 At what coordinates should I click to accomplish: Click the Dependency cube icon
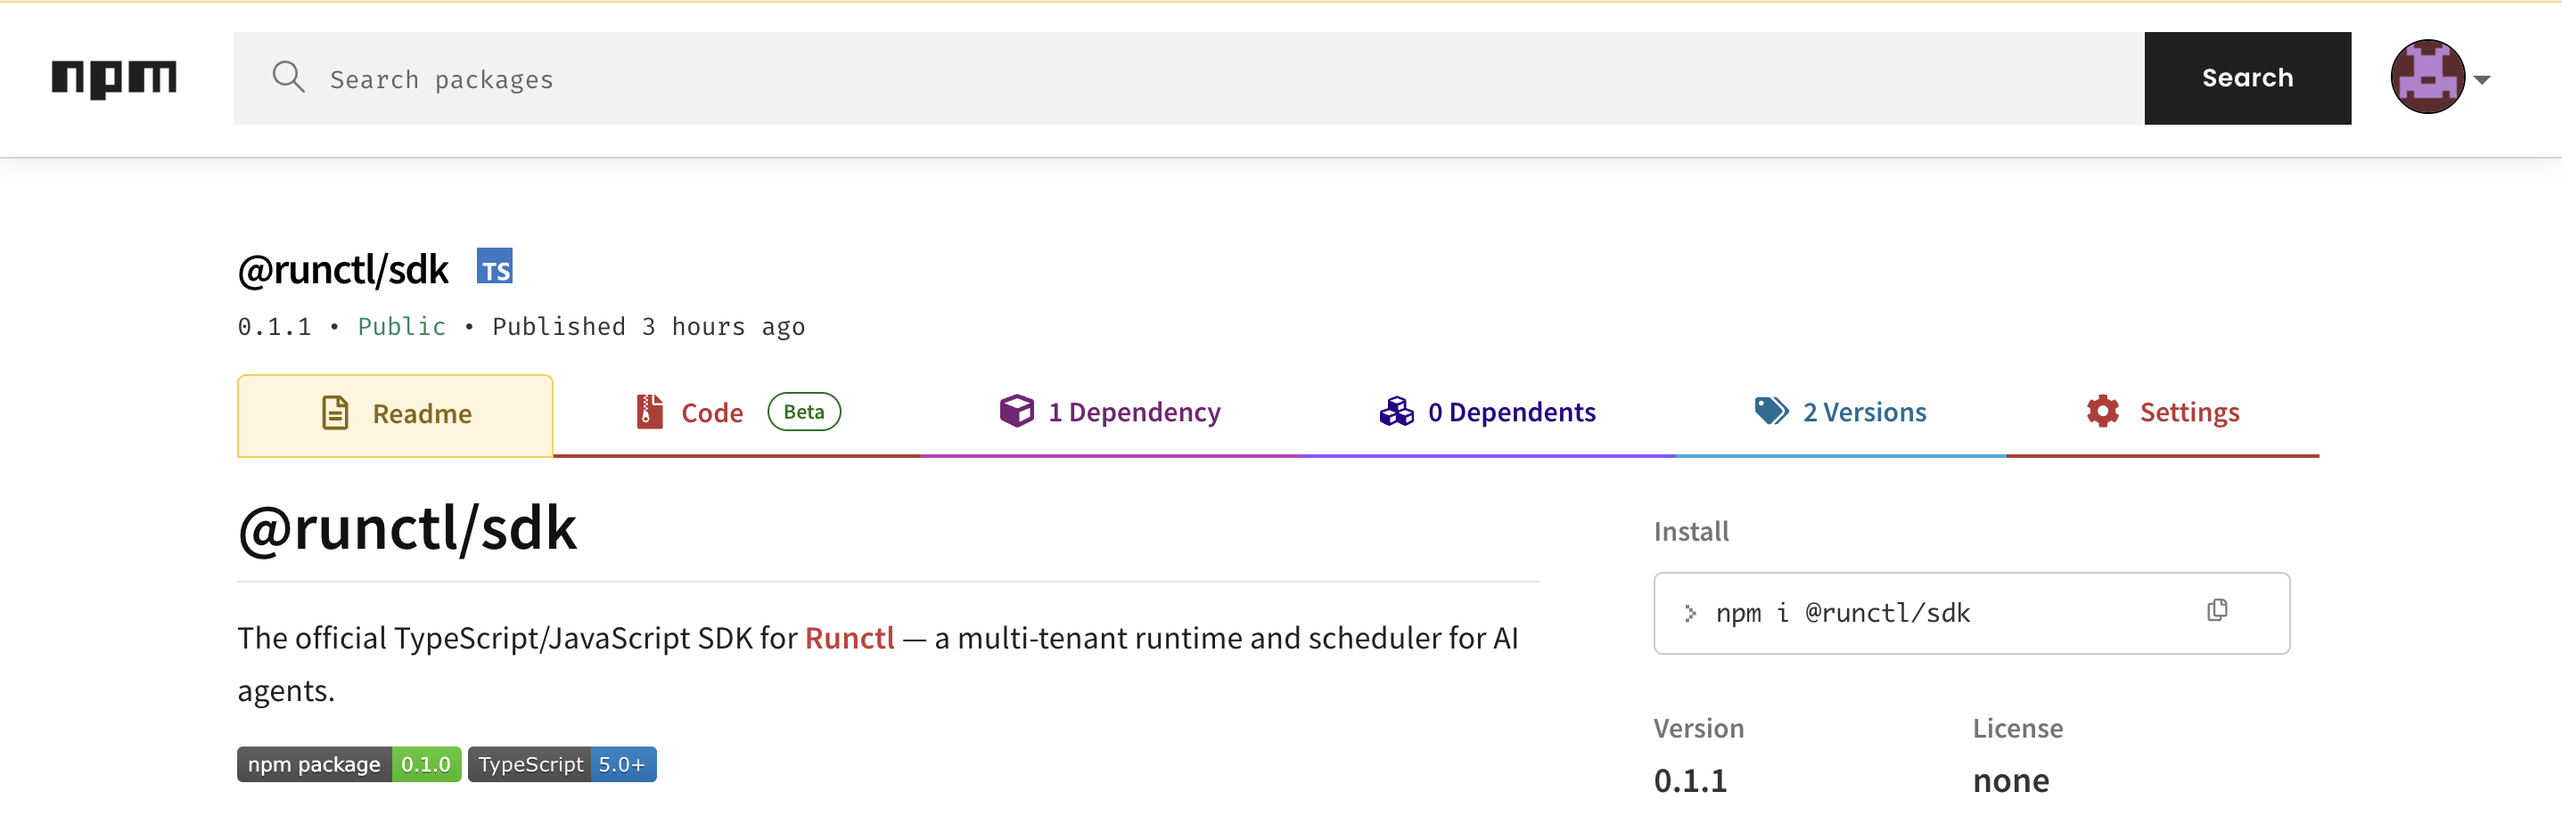point(1016,411)
